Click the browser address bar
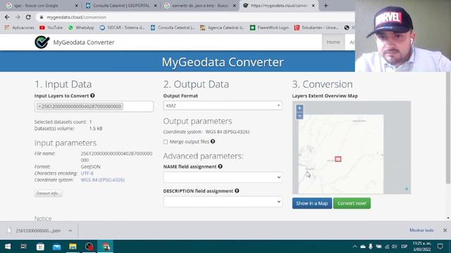This screenshot has width=451, height=253. [196, 17]
